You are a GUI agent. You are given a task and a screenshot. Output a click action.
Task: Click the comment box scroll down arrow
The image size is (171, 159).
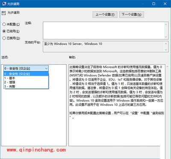(x=166, y=37)
